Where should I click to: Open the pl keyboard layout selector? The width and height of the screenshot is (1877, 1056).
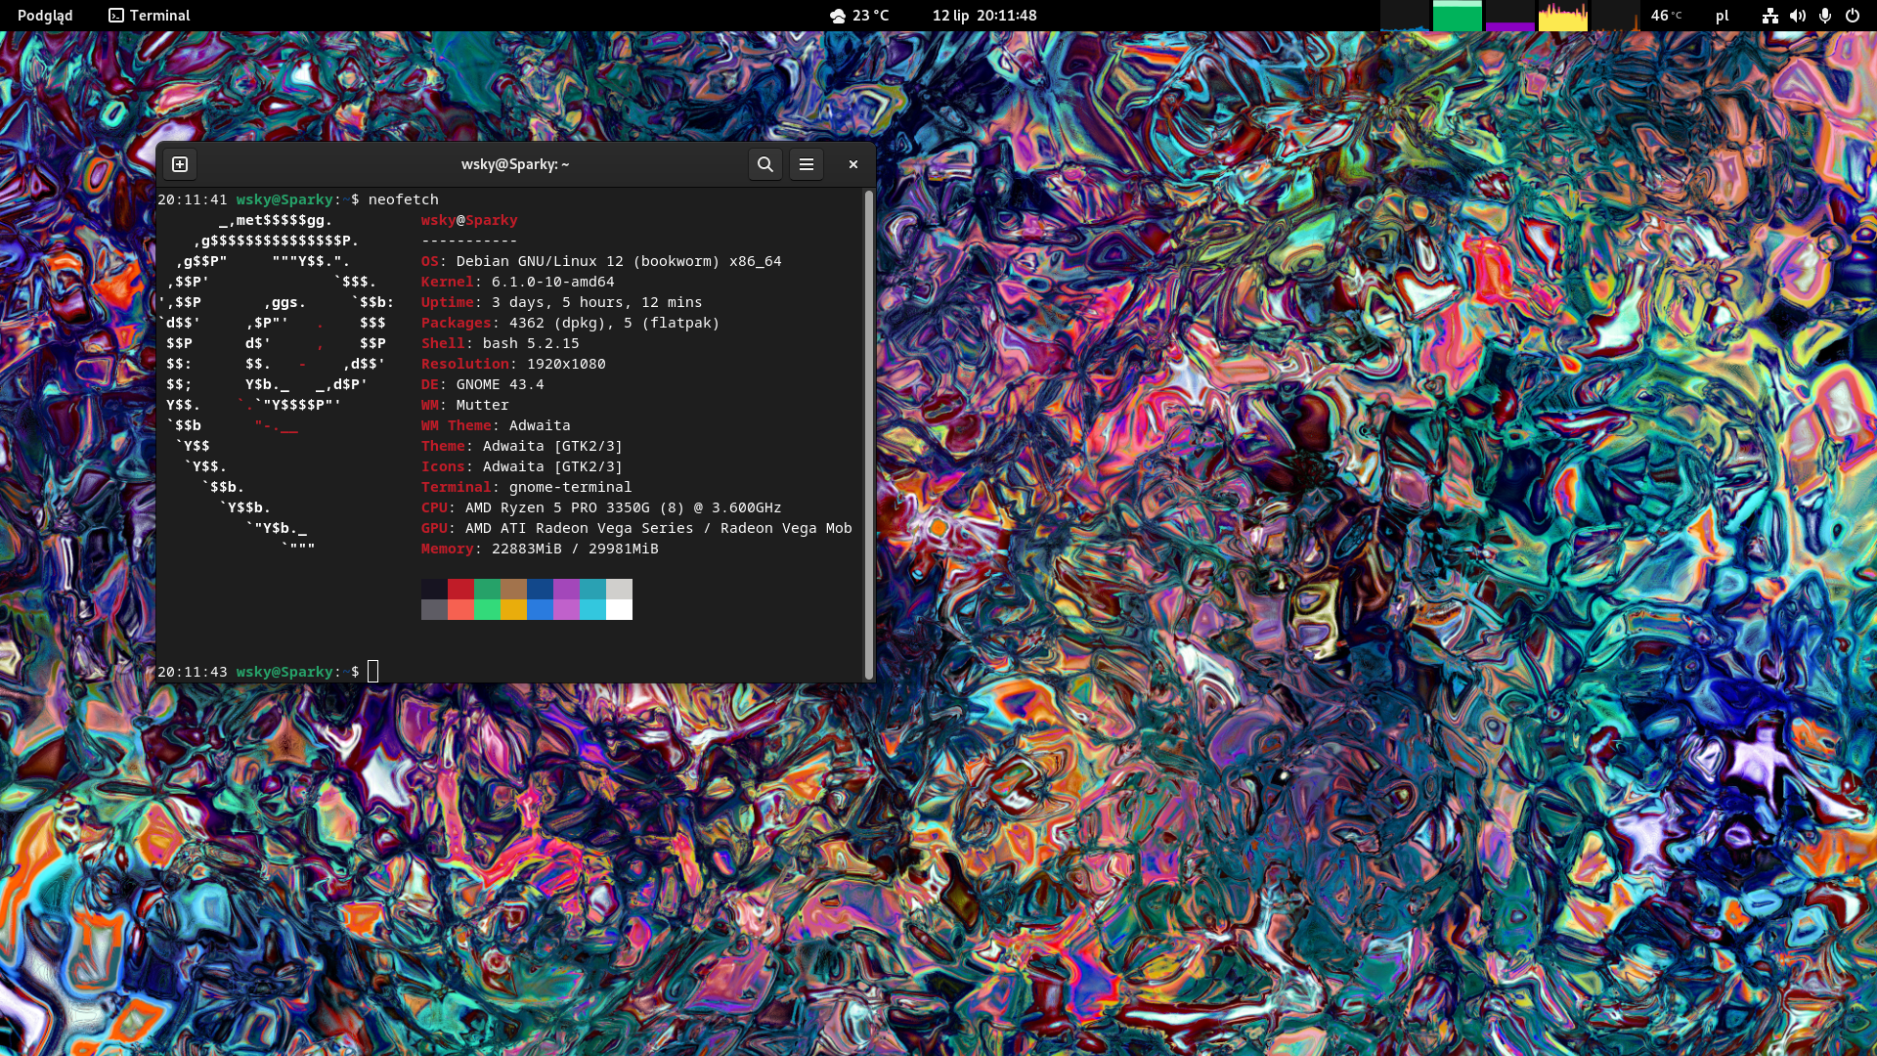(1723, 16)
